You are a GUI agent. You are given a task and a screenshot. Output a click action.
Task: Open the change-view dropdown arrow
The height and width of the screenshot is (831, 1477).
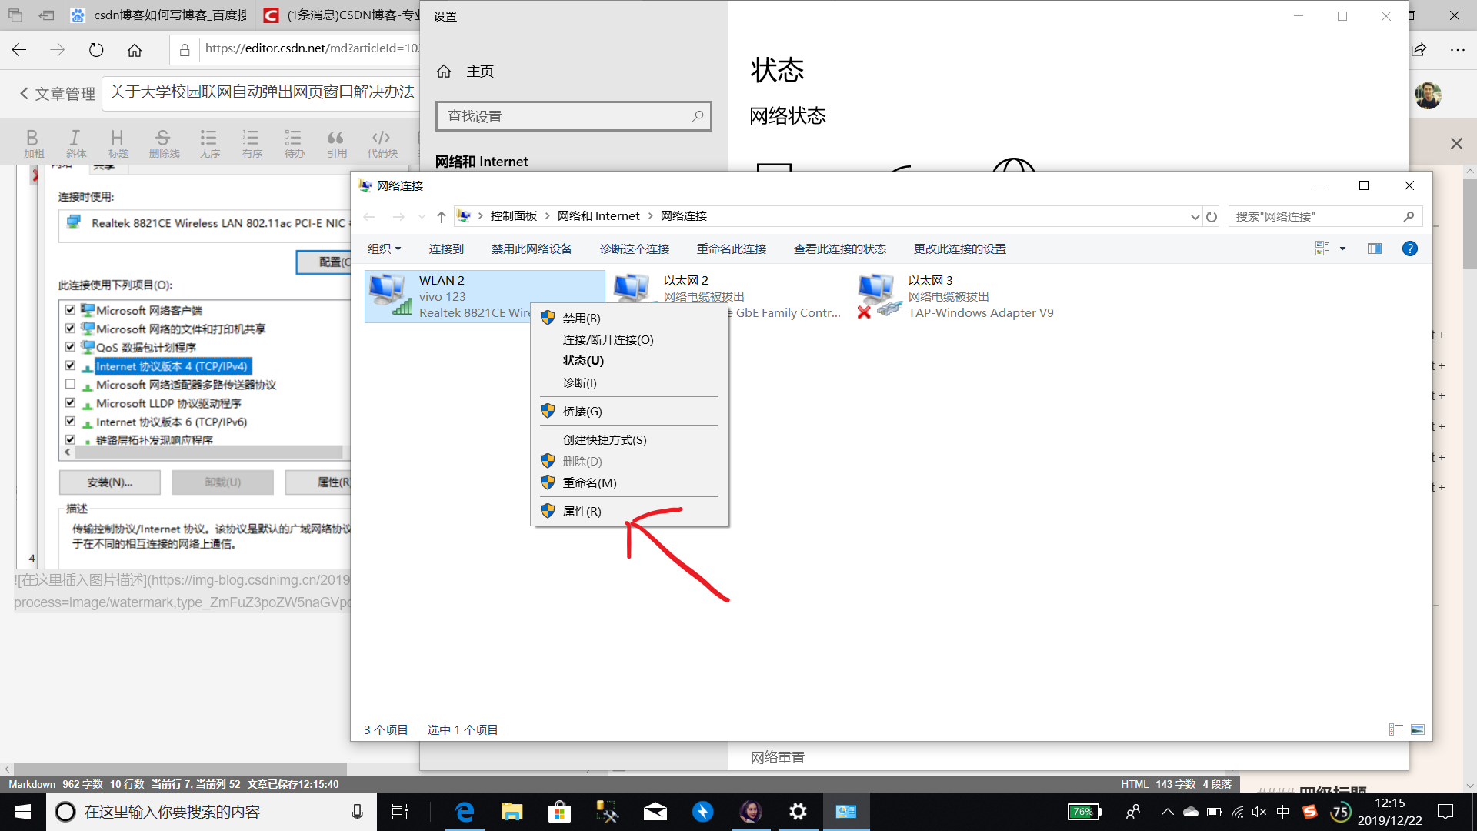point(1343,248)
